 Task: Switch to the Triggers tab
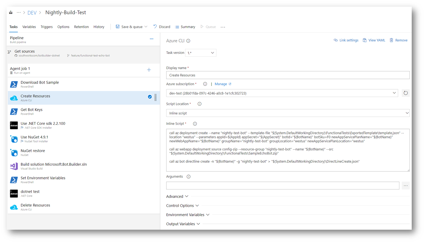(47, 27)
